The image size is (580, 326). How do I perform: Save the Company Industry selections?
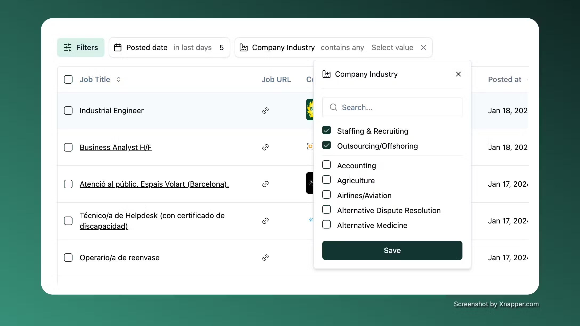click(392, 250)
